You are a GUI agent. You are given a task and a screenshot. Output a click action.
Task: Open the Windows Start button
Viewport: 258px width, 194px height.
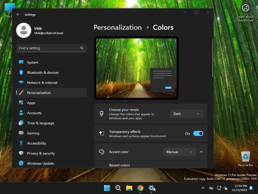[107, 188]
